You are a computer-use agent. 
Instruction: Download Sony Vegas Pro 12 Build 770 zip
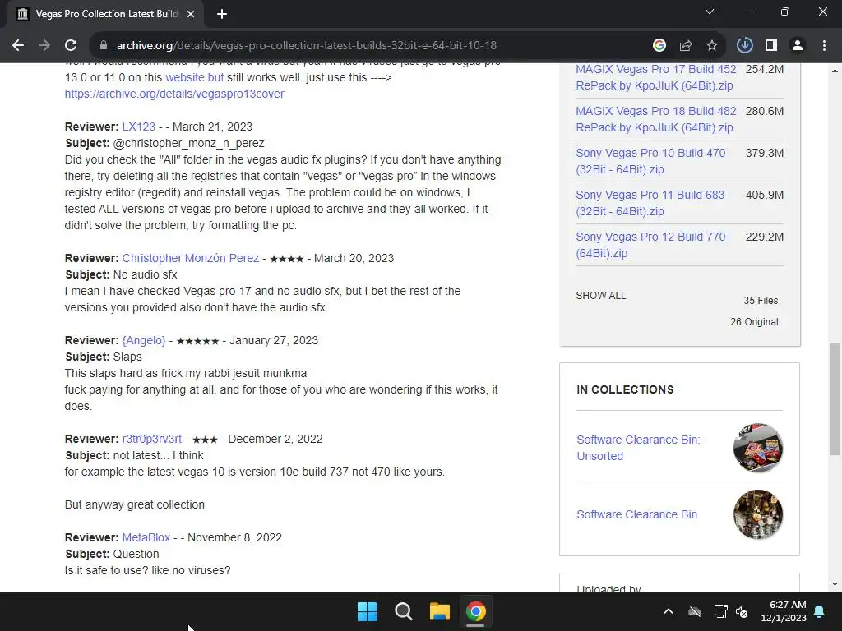pyautogui.click(x=650, y=245)
